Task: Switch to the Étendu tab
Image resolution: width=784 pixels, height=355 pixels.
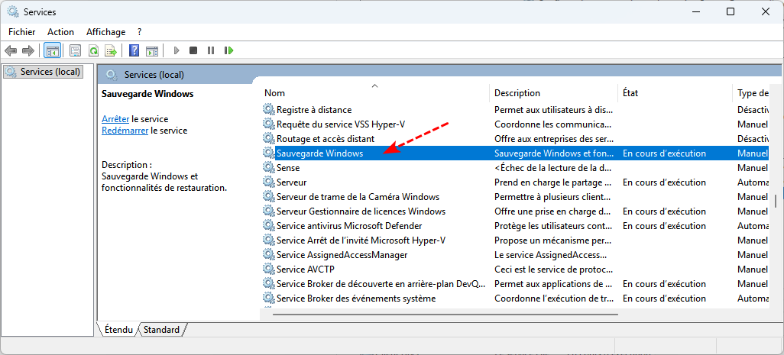Action: (118, 330)
